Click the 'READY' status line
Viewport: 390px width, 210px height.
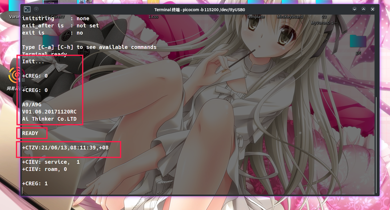coord(30,133)
